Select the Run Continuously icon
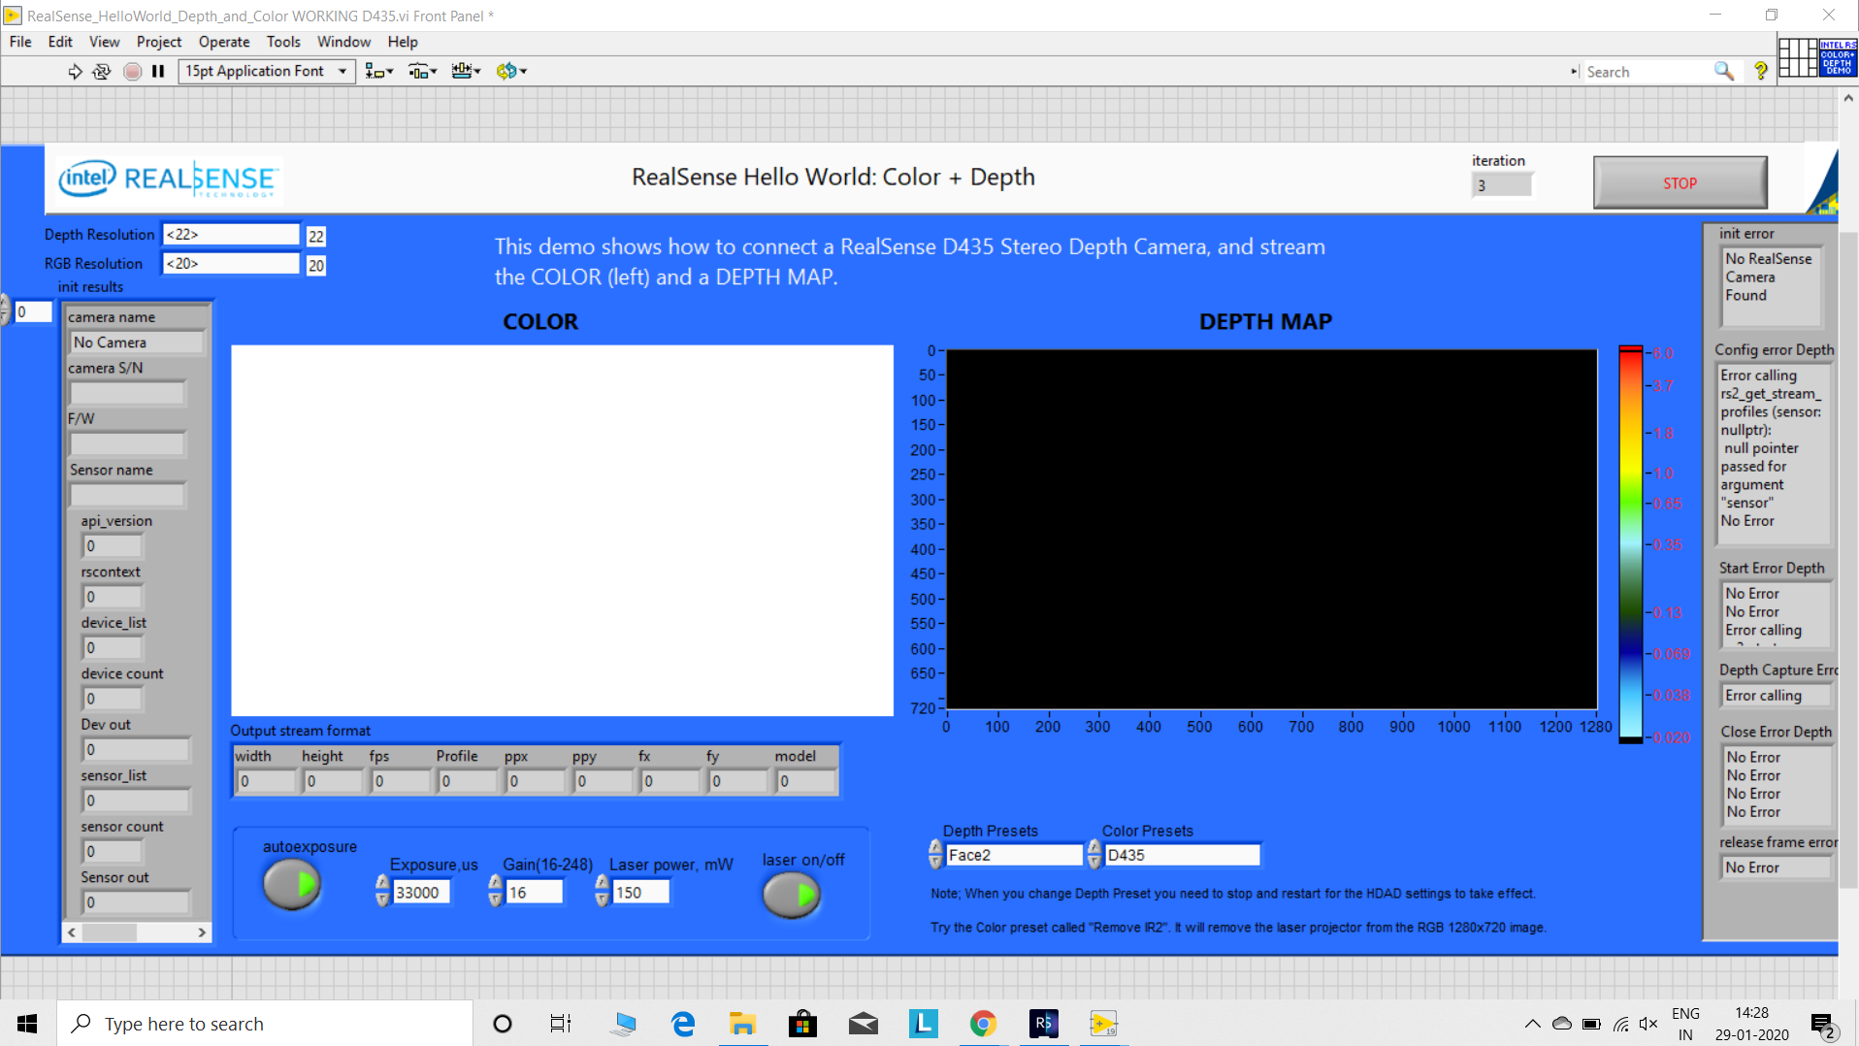The height and width of the screenshot is (1046, 1859). (101, 71)
